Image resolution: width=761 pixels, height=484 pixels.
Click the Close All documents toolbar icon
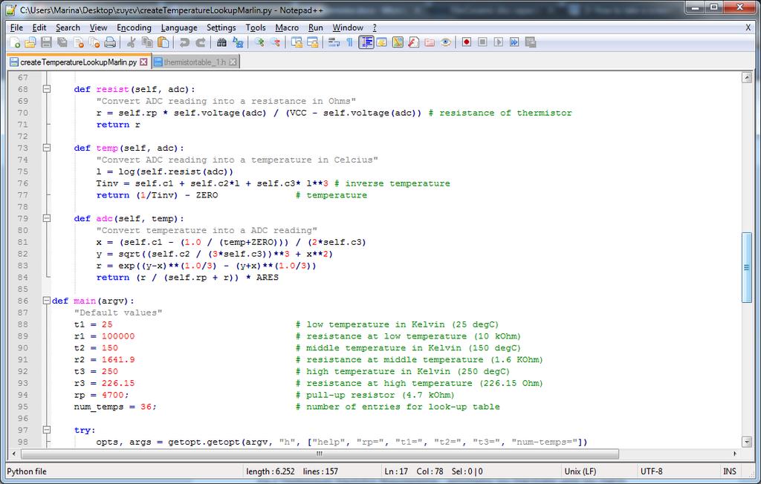point(94,42)
